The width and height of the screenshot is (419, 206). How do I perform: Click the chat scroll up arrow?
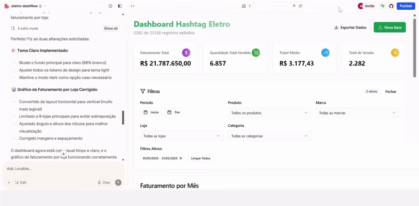(123, 14)
